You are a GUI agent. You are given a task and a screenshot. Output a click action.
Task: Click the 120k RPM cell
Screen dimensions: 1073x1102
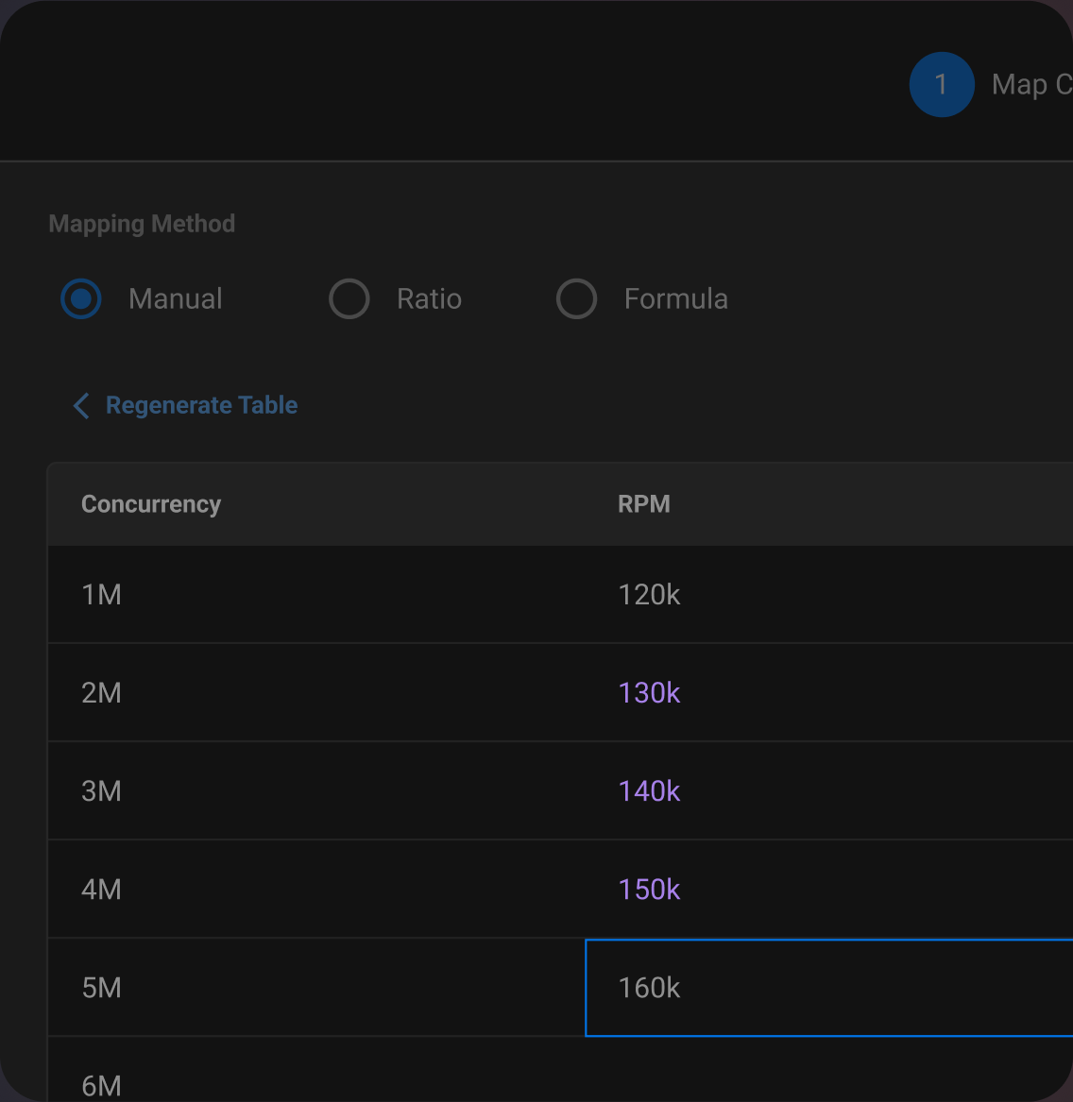[649, 594]
